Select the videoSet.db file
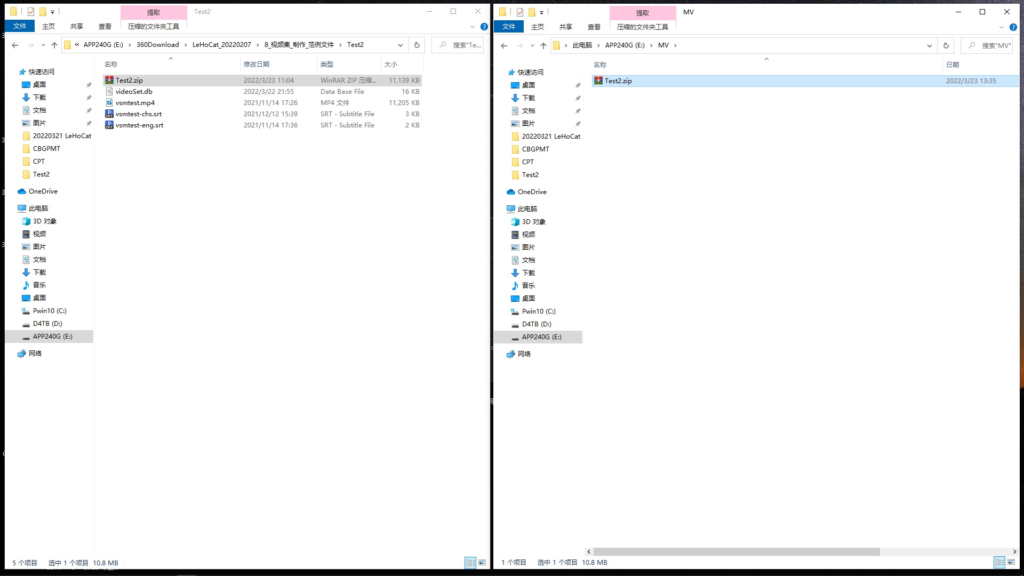 (x=134, y=92)
